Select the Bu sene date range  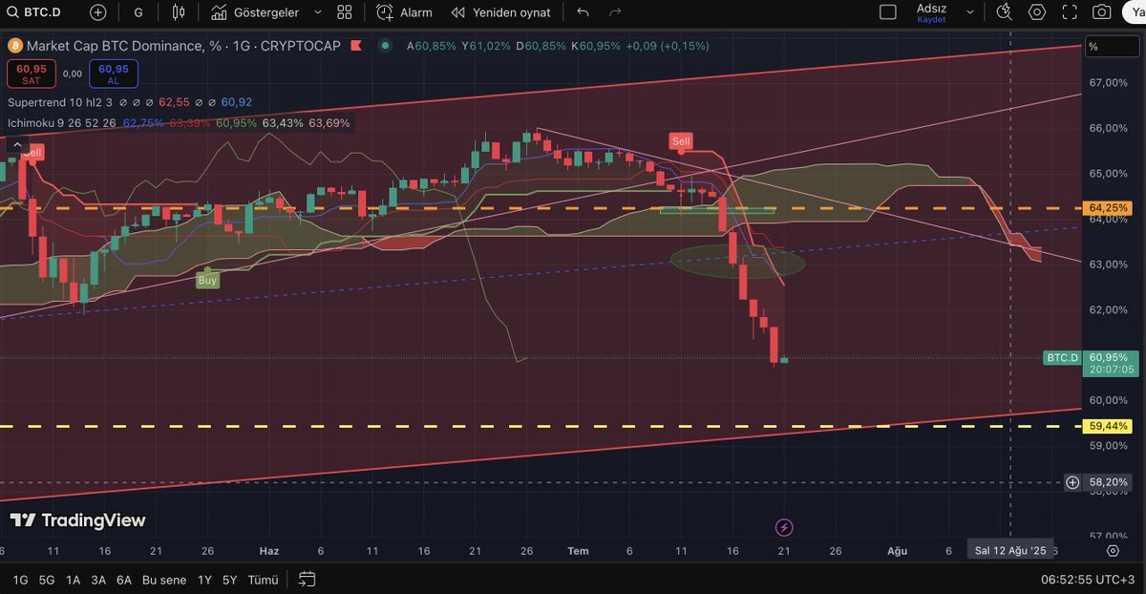[x=164, y=579]
